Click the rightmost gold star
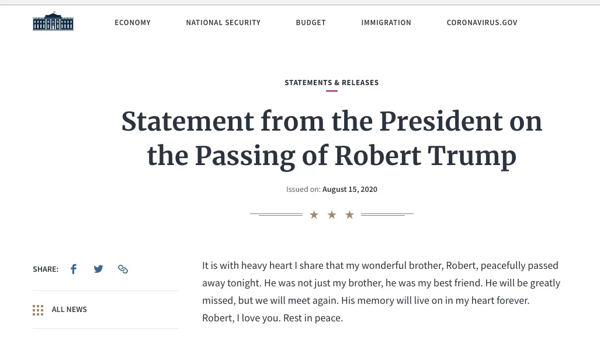The width and height of the screenshot is (600, 340). 349,215
